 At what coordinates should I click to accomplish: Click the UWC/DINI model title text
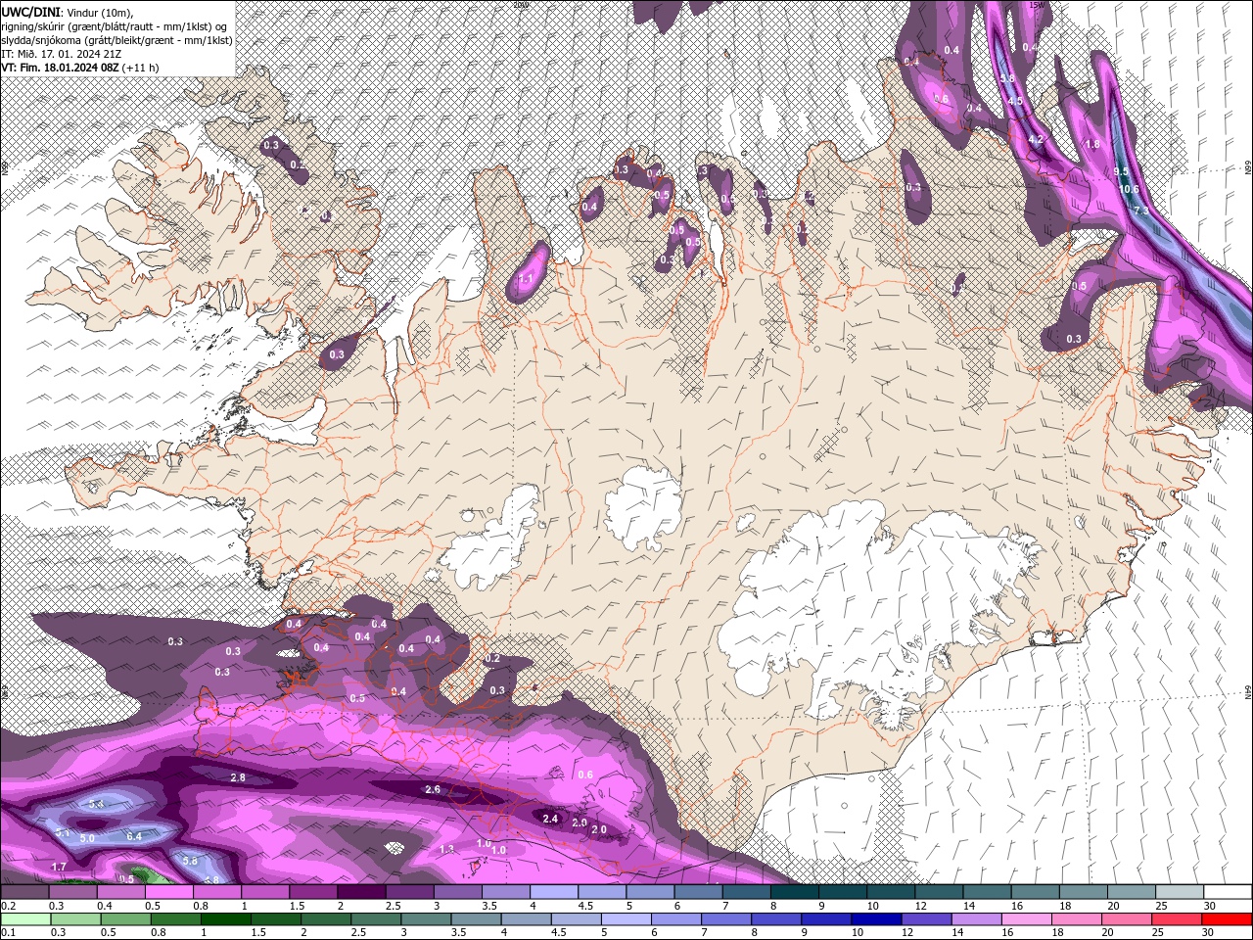point(30,12)
